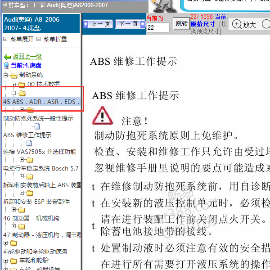Collapse all menus via 菜单折叠

[x=55, y=39]
